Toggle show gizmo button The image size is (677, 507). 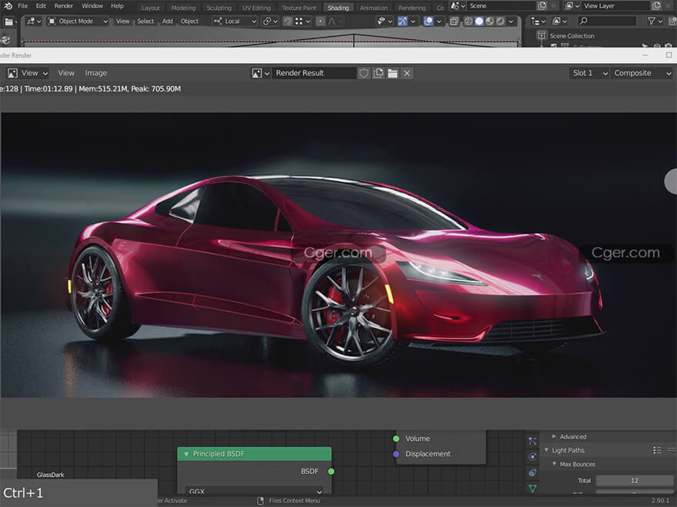[402, 22]
